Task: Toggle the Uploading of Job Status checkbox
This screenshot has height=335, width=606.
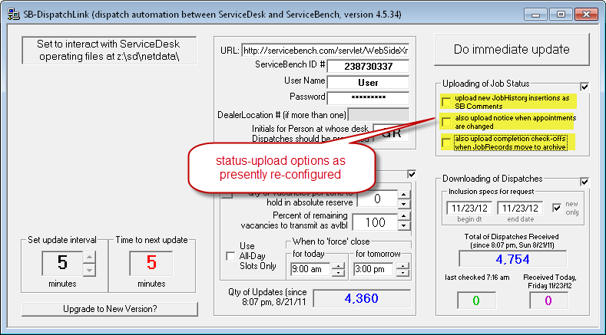Action: [x=584, y=87]
